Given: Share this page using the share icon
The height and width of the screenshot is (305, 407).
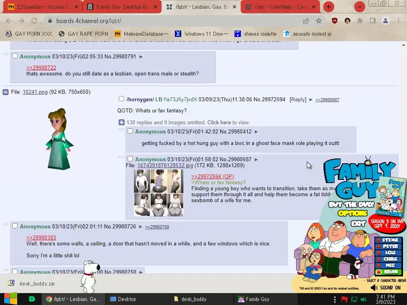Looking at the screenshot, I should pyautogui.click(x=306, y=21).
